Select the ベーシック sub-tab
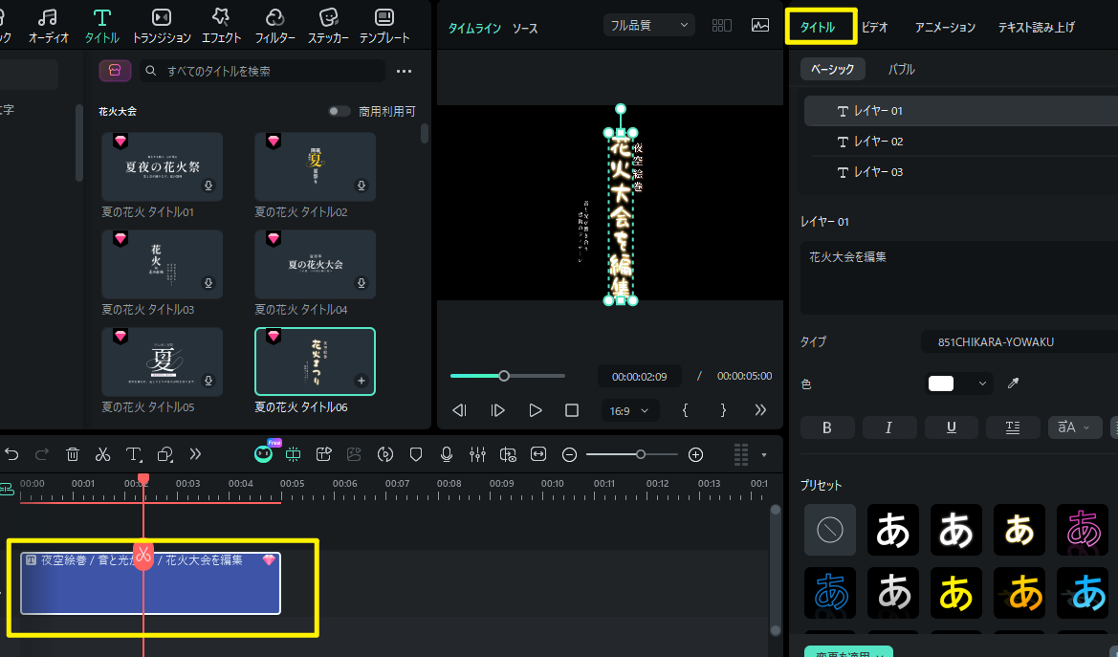The width and height of the screenshot is (1118, 657). [x=833, y=69]
